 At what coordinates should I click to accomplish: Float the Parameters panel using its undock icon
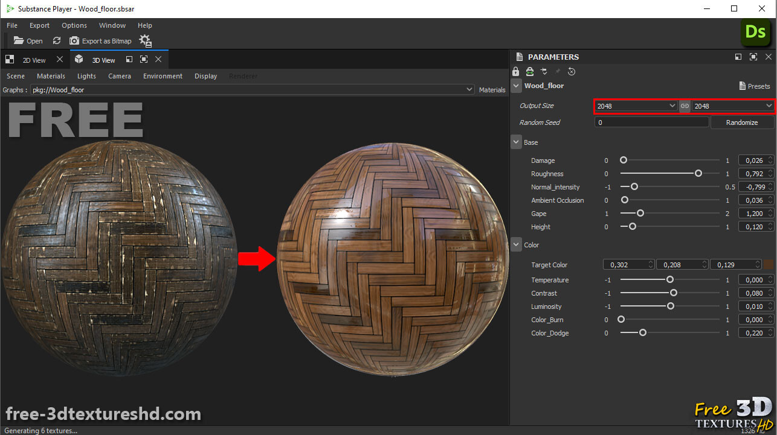click(738, 57)
